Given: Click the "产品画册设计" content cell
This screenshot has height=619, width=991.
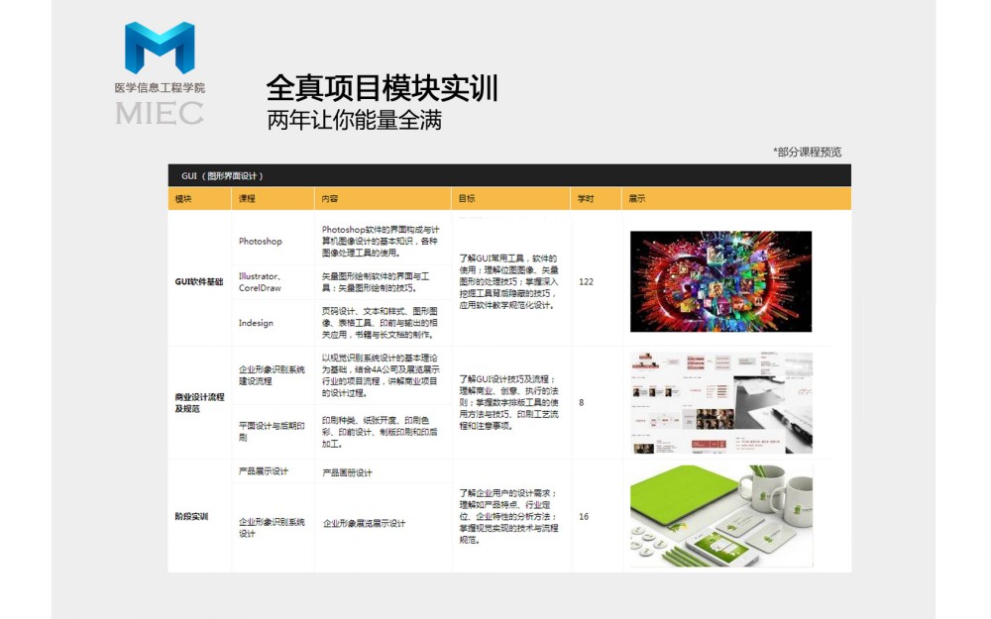Looking at the screenshot, I should [x=347, y=472].
